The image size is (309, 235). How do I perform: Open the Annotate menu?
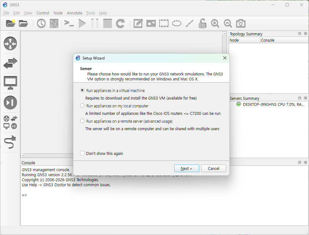pos(74,13)
